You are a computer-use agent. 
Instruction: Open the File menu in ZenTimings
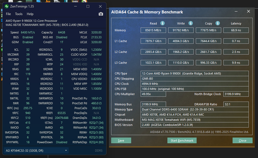point(8,14)
